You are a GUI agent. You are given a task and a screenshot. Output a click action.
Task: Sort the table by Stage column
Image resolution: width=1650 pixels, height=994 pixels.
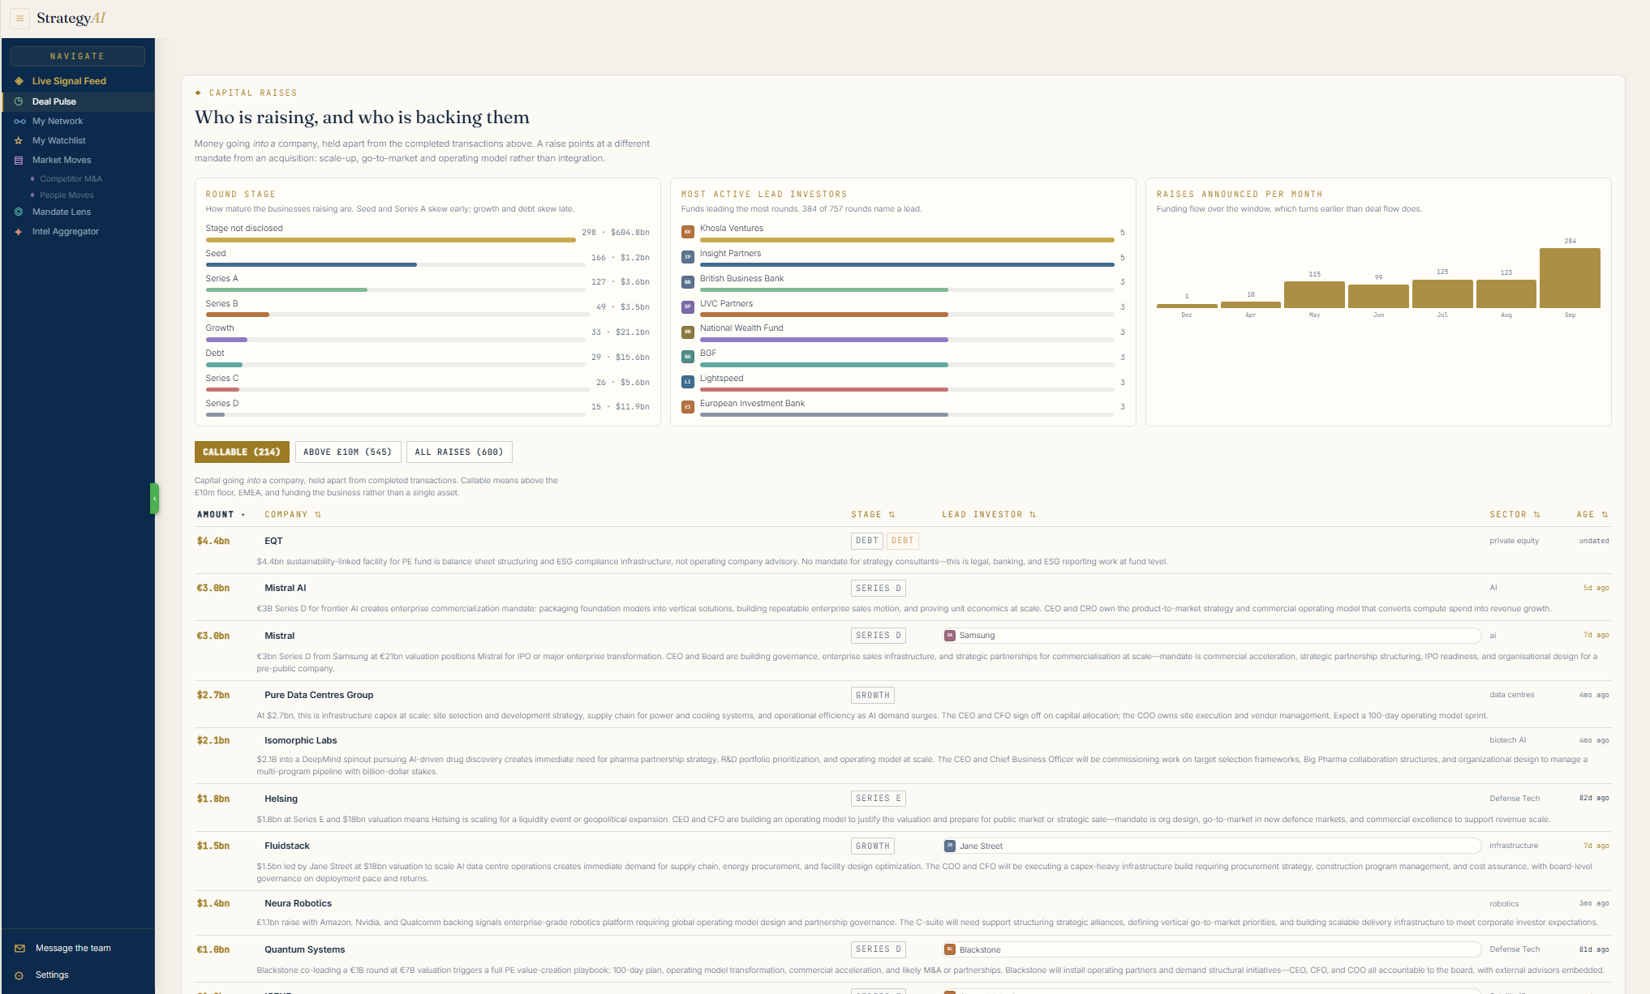873,515
